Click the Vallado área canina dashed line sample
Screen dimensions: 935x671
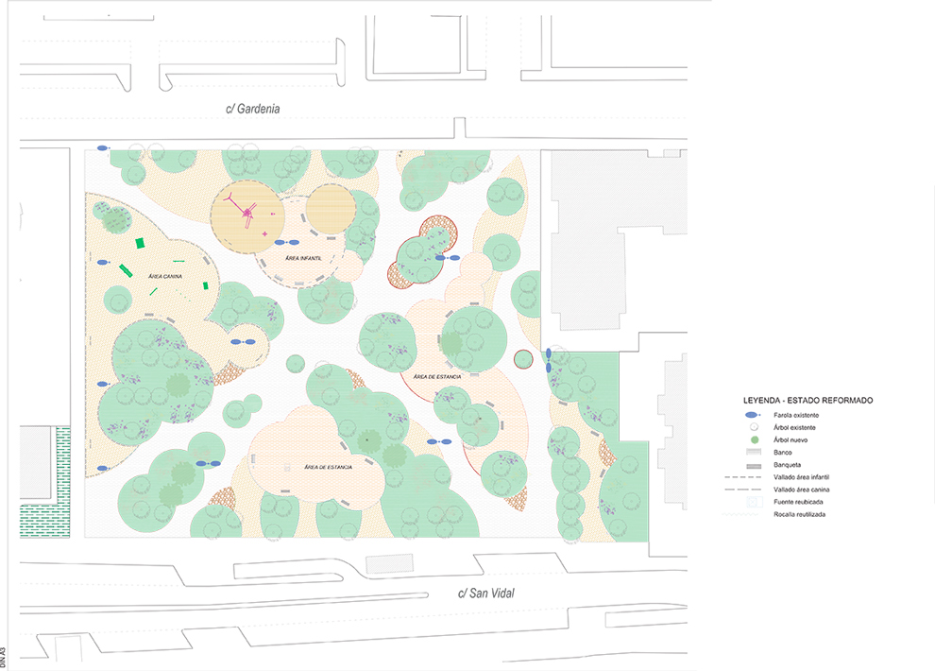tap(743, 490)
